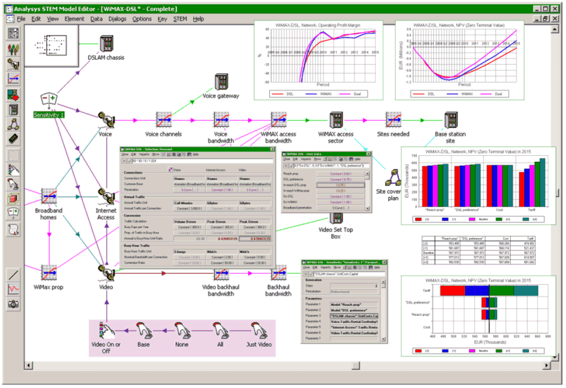The width and height of the screenshot is (566, 388).
Task: Choose the 3D cube tool in left toolbar
Action: 14,199
